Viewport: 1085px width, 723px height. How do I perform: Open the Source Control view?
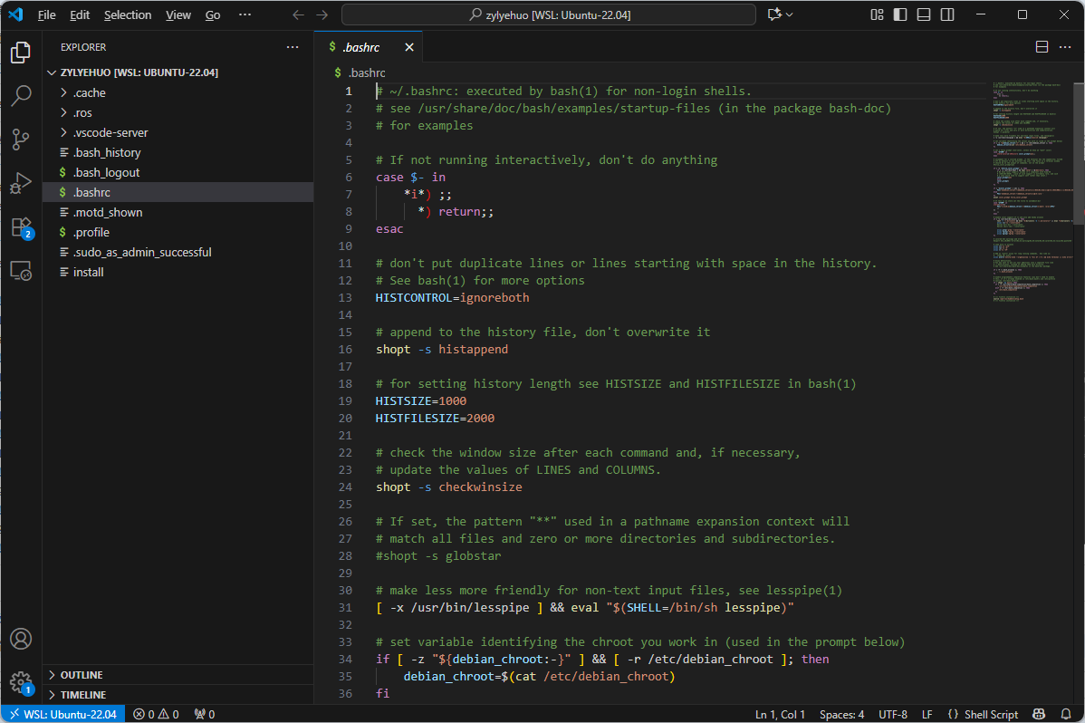tap(21, 139)
